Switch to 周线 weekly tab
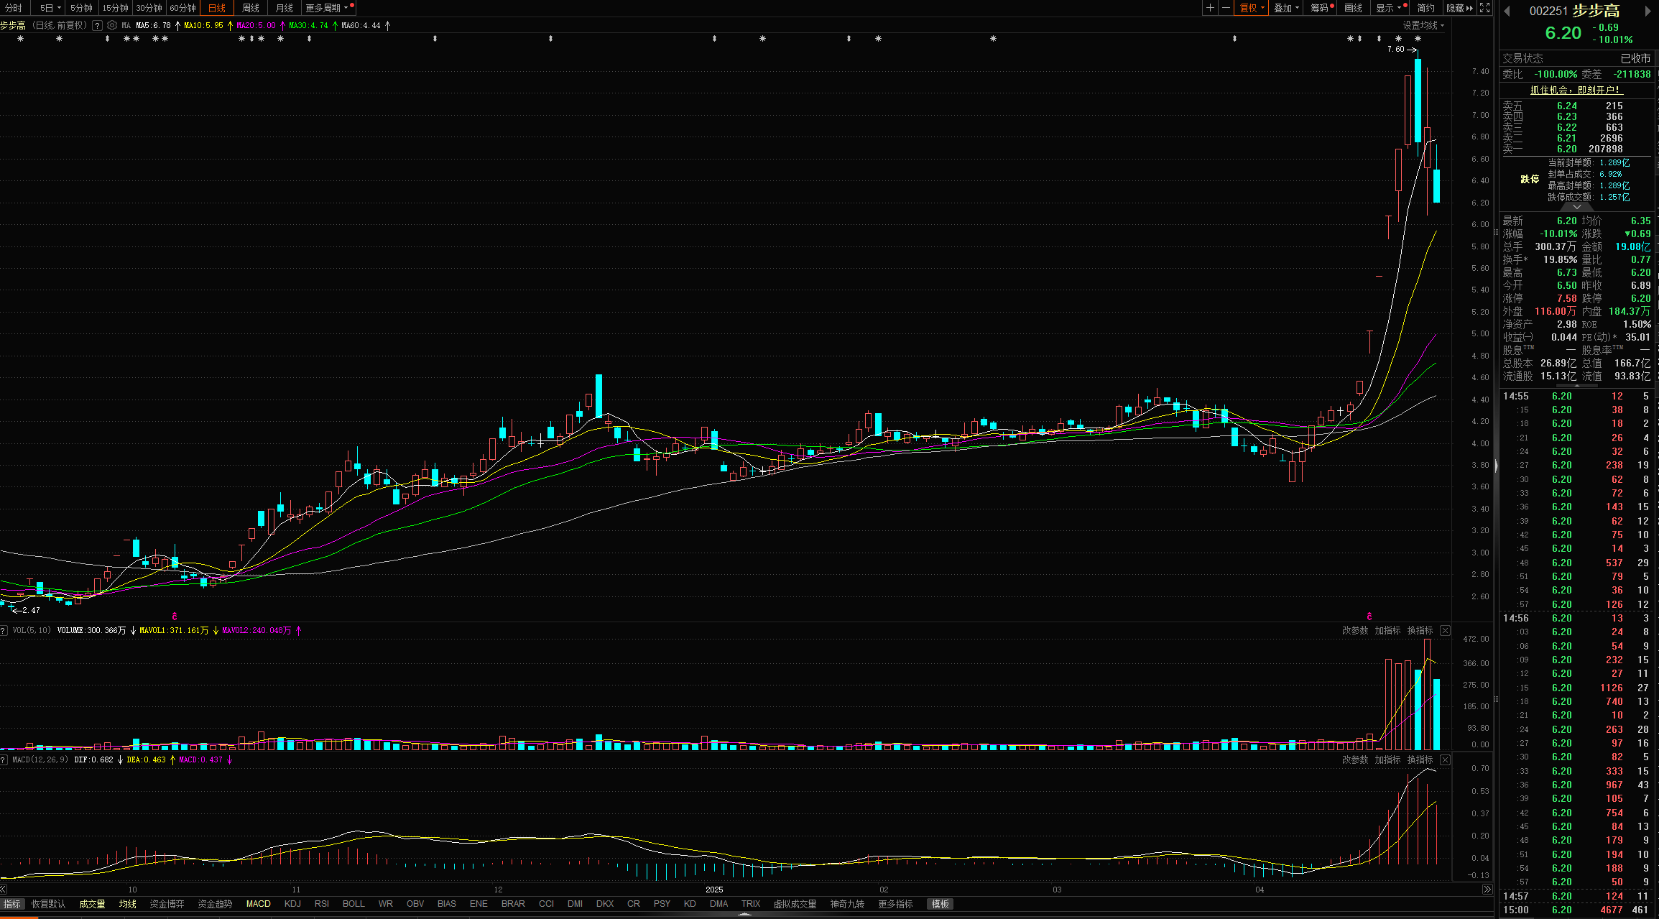The width and height of the screenshot is (1659, 919). [x=251, y=8]
